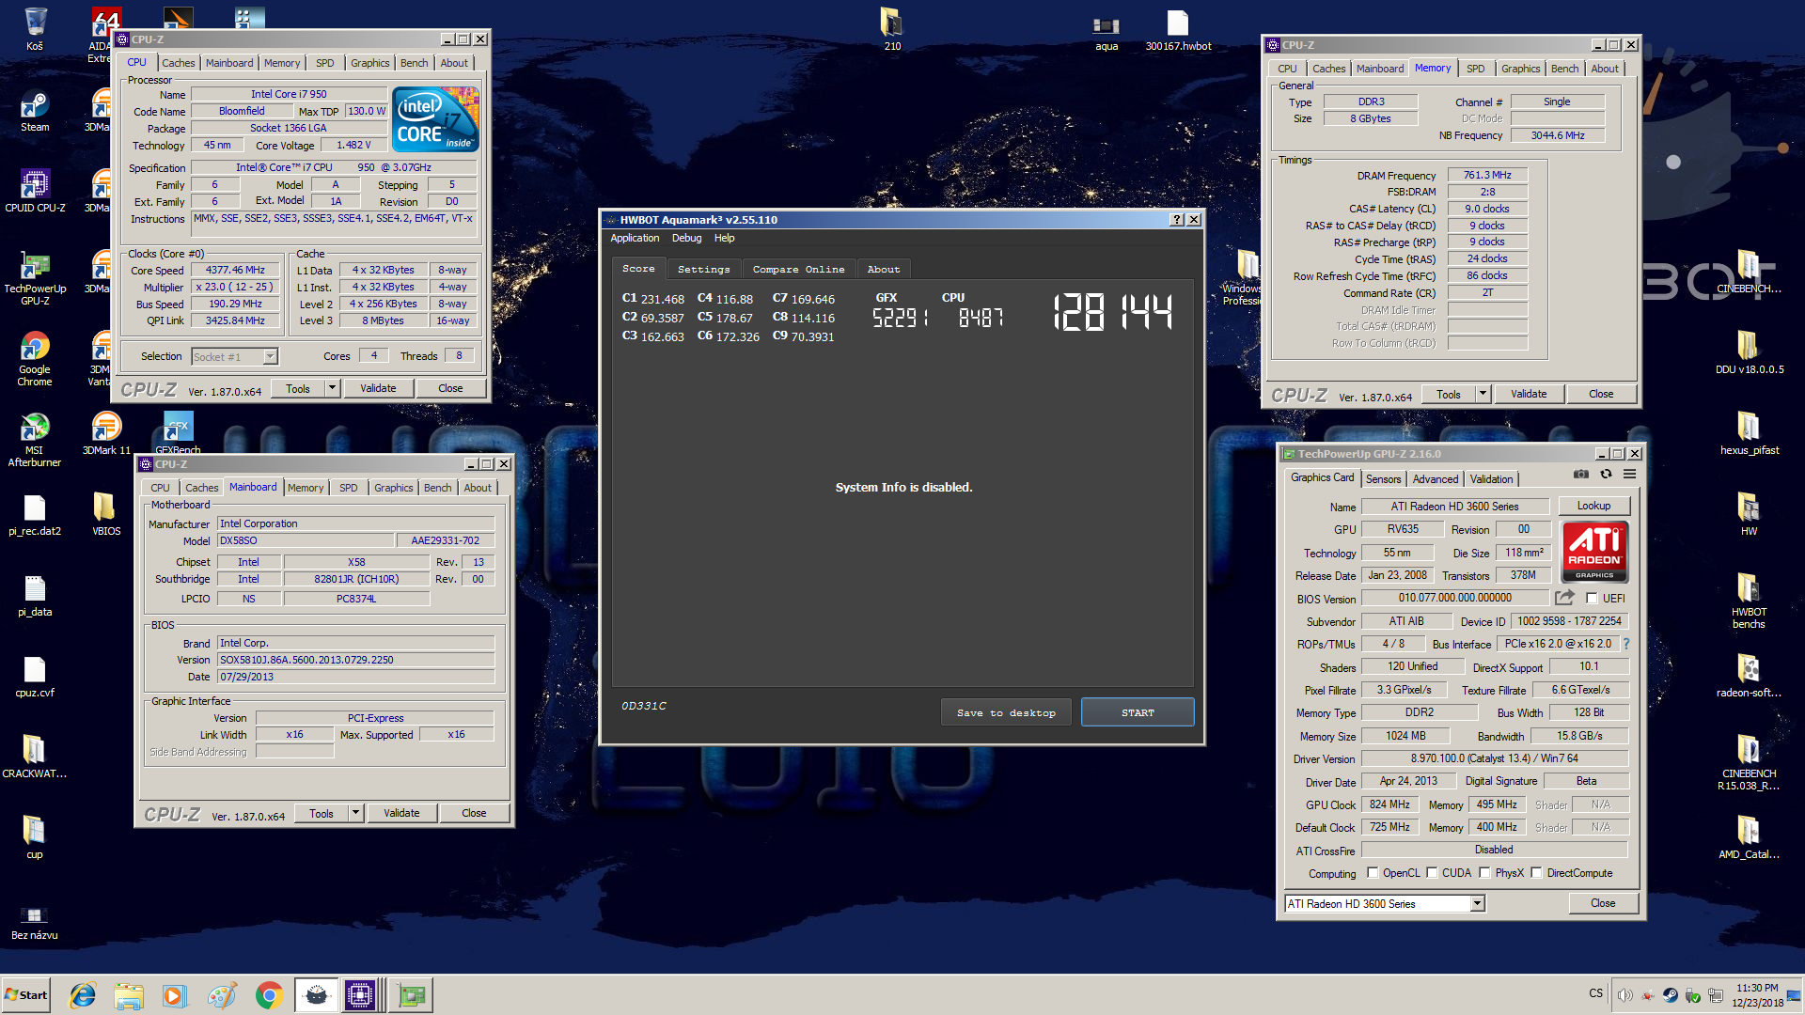Image resolution: width=1805 pixels, height=1015 pixels.
Task: Toggle the DirectCompute checkbox in GPU-Z
Action: [x=1536, y=873]
